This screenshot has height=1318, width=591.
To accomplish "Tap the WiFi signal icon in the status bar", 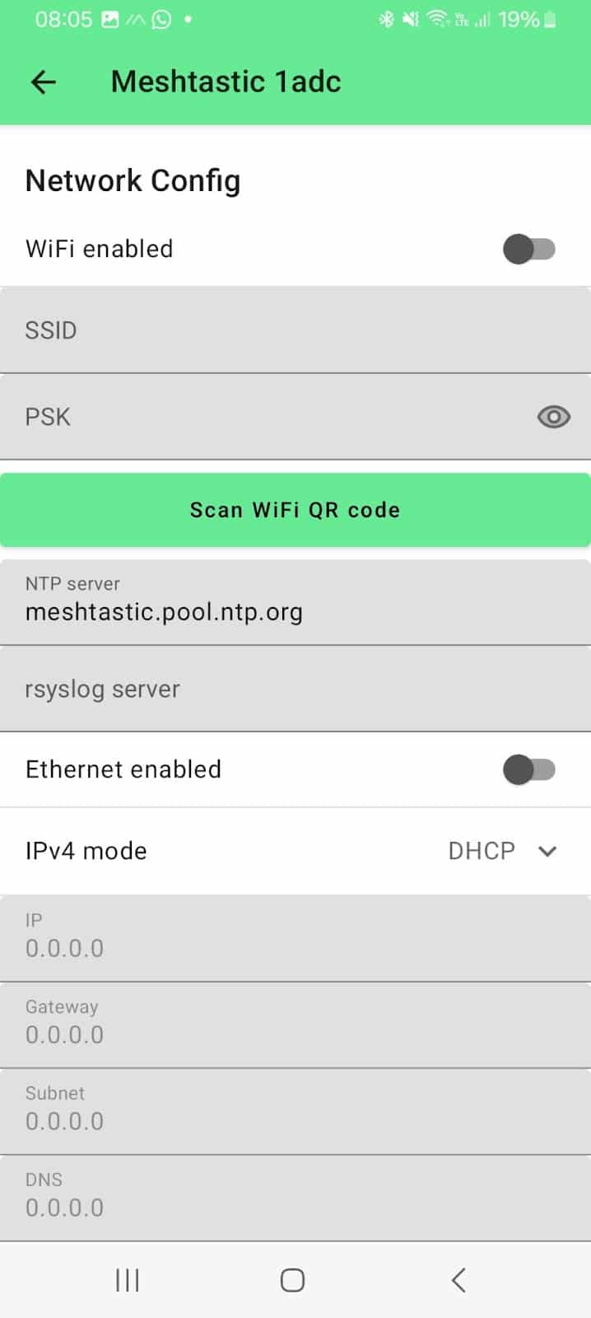I will [x=437, y=19].
